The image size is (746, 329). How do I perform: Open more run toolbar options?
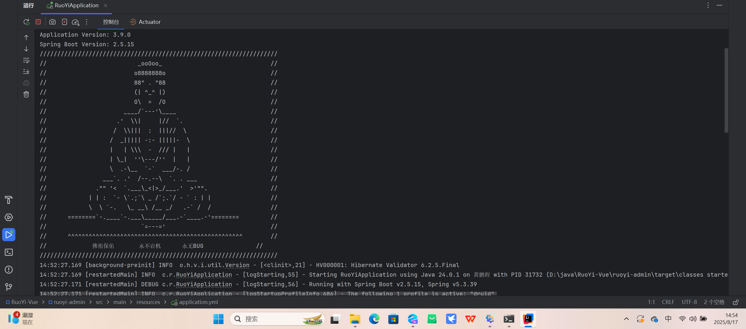pos(87,22)
